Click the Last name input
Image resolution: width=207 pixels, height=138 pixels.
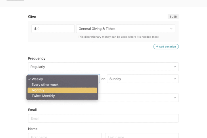click(x=141, y=136)
